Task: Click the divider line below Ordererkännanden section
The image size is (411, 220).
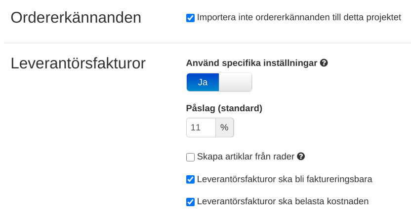Action: 207,43
